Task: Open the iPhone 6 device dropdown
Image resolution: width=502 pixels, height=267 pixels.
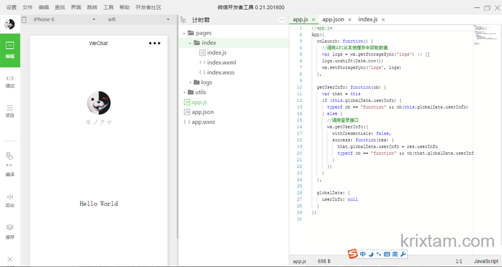Action: (x=59, y=20)
